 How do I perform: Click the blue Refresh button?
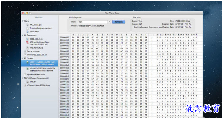tap(119, 22)
